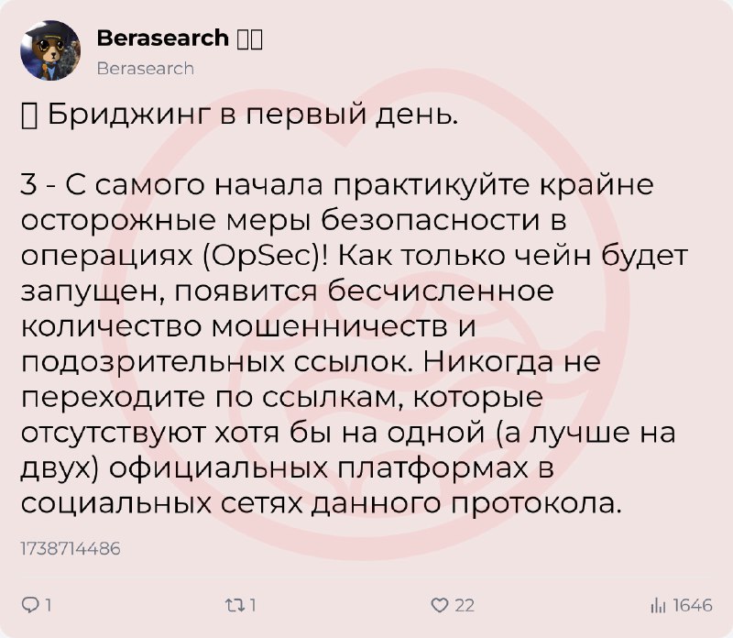
Task: Click the retweet count 1
Action: point(253,606)
